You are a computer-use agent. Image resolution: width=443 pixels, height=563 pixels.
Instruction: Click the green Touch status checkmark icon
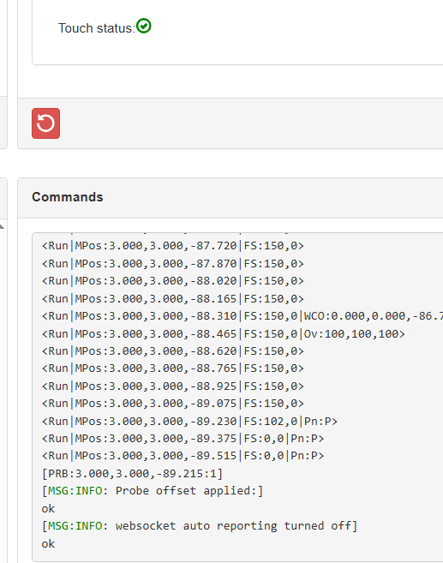tap(144, 26)
